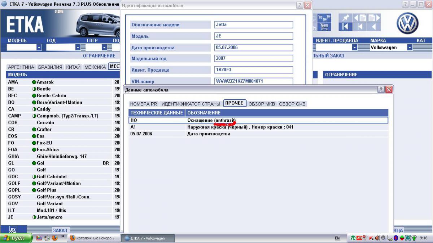Viewport: 433px width, 243px height.
Task: Select the HQ Оснащение (anthrazit) row
Action: point(258,120)
